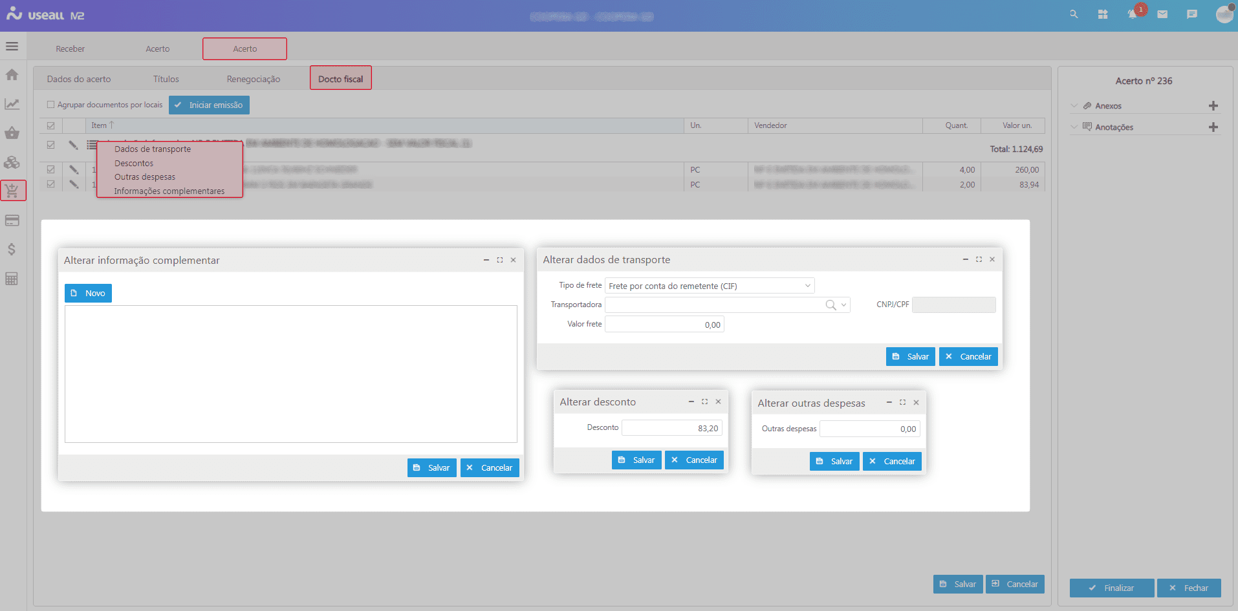This screenshot has width=1238, height=611.
Task: Open the notifications bell with badge
Action: (1133, 14)
